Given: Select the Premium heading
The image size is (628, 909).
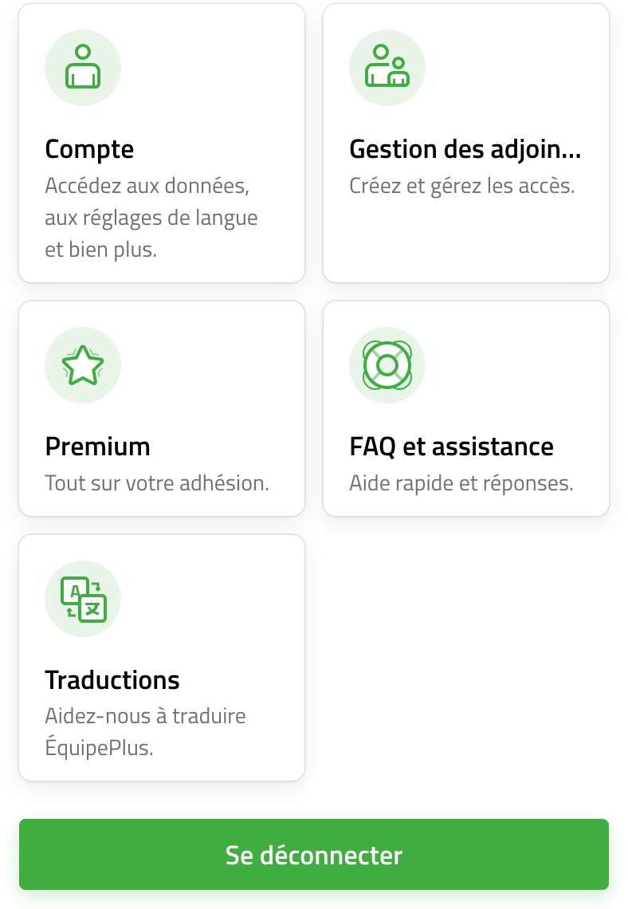Looking at the screenshot, I should [x=98, y=447].
